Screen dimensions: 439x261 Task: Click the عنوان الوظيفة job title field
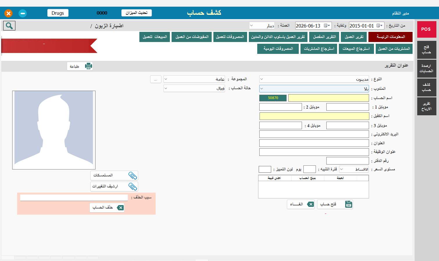[x=314, y=152]
